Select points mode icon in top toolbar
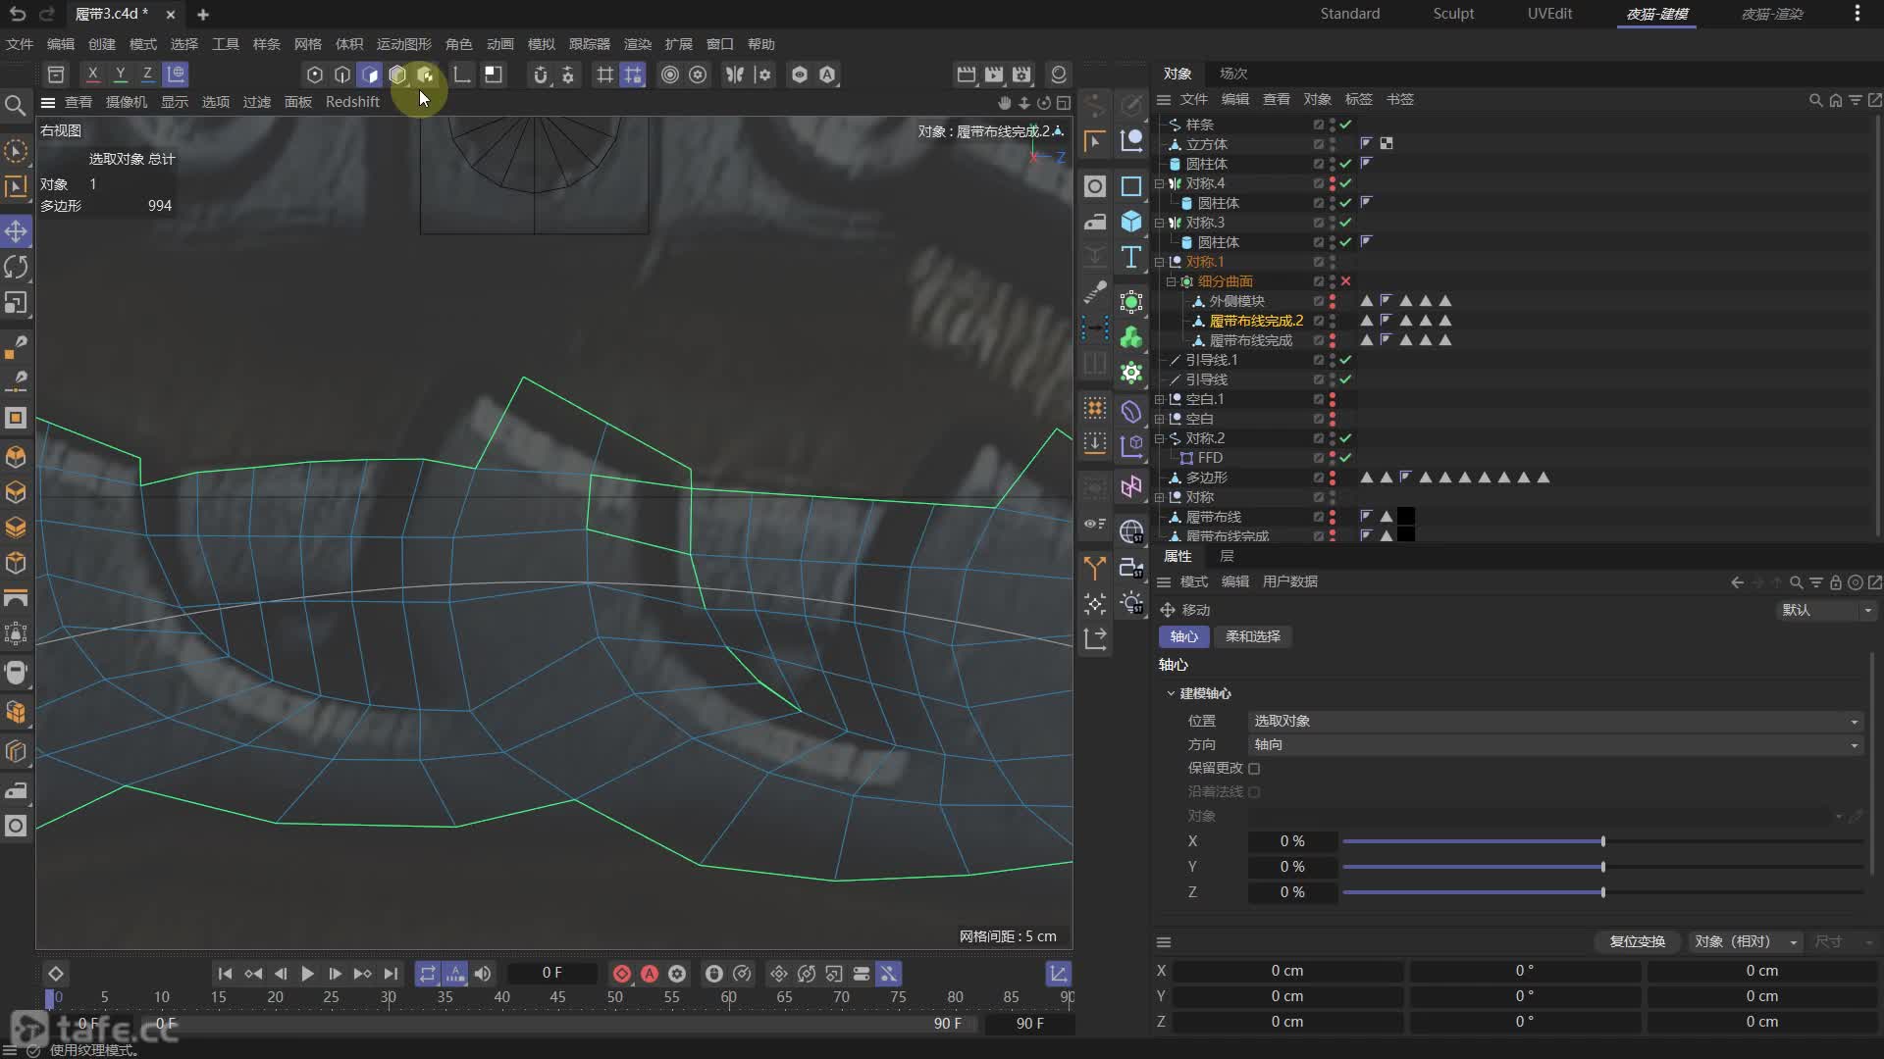Image resolution: width=1884 pixels, height=1059 pixels. pyautogui.click(x=314, y=75)
